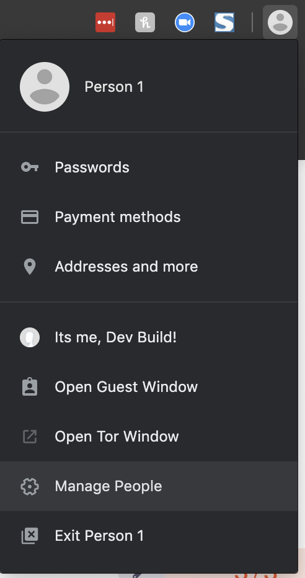Click the large Person 1 avatar
The width and height of the screenshot is (305, 578).
tap(45, 87)
